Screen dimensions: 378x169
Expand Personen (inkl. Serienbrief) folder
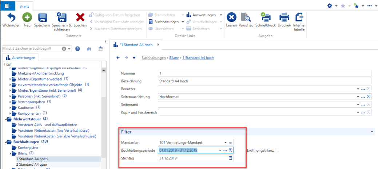click(x=10, y=96)
